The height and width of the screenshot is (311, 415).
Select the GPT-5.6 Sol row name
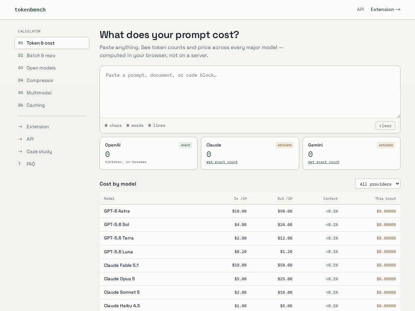pos(117,225)
